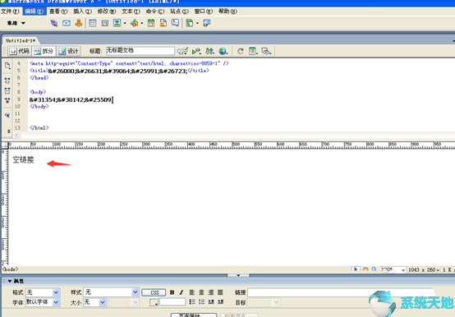Collapse Selection in coding toolbar
Screen dimensions: 455x317
(x=7, y=90)
